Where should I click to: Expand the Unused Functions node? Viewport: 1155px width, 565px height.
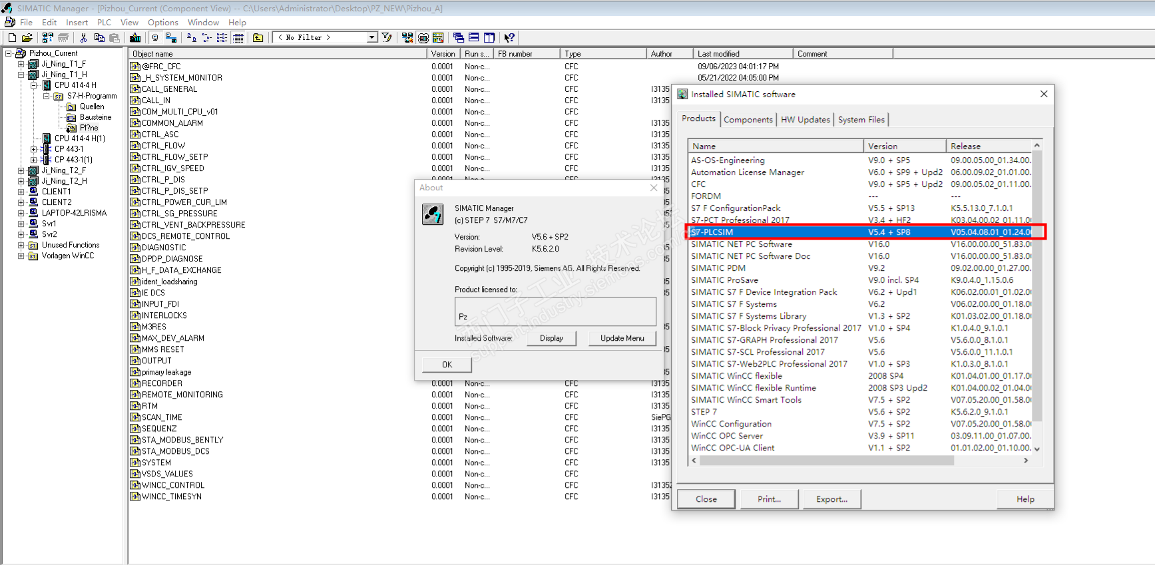[21, 245]
